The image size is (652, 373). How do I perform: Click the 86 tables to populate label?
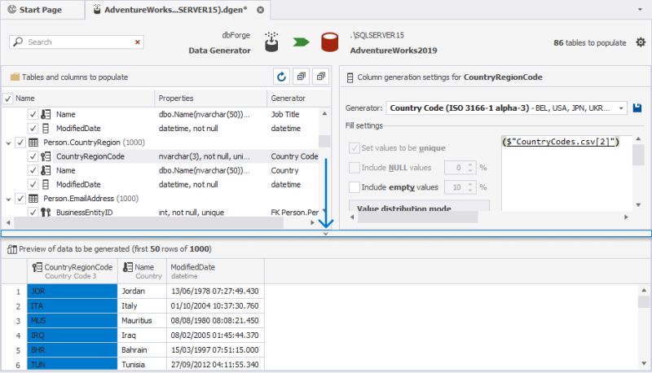(x=589, y=43)
